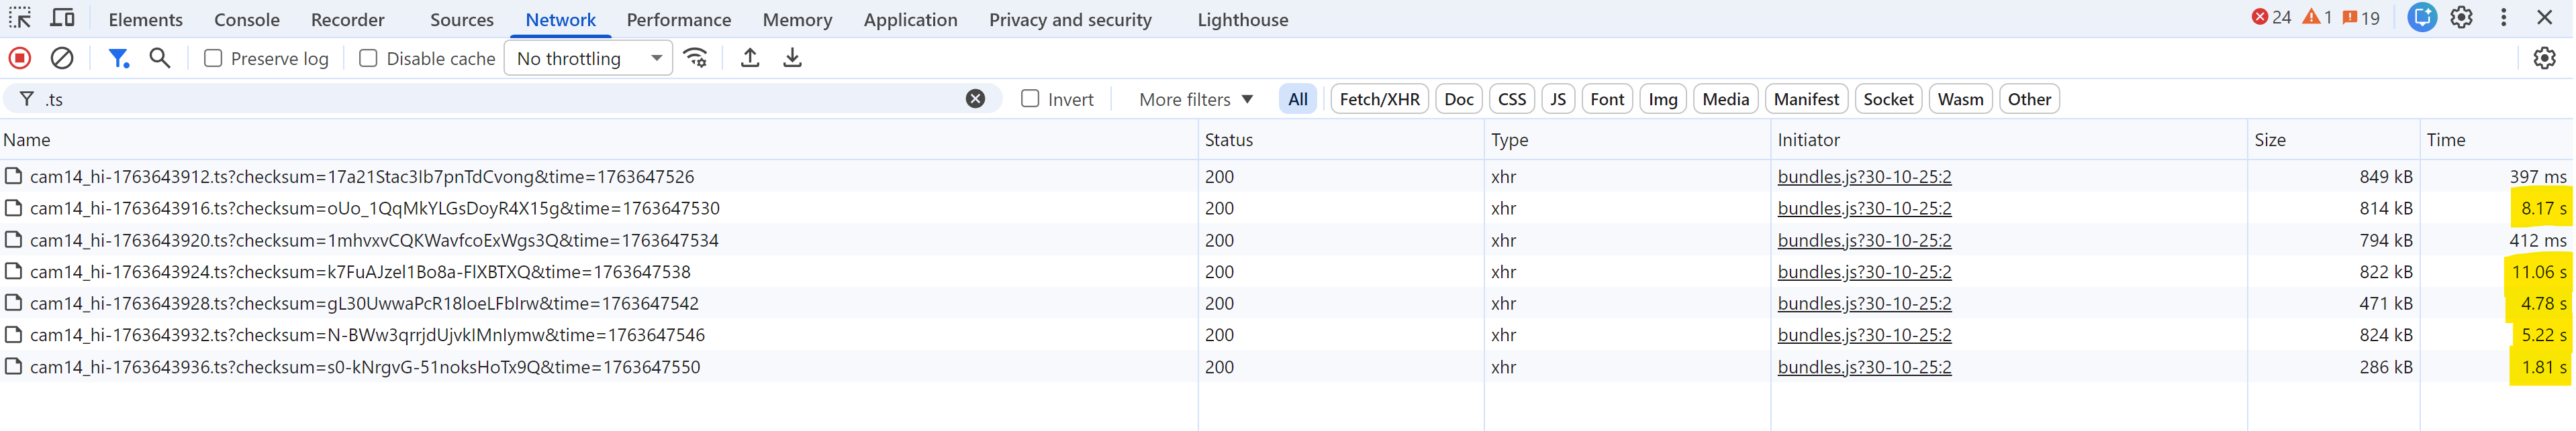Switch to the Performance tab
This screenshot has width=2576, height=431.
pyautogui.click(x=679, y=20)
